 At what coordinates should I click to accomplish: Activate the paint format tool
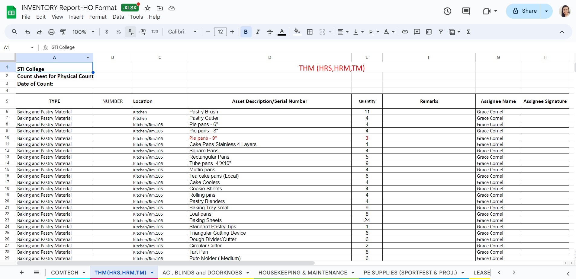(63, 32)
